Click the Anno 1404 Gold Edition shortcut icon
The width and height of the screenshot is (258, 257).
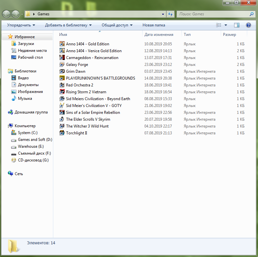62,44
